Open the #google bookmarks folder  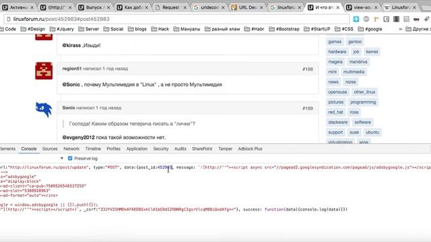point(370,29)
